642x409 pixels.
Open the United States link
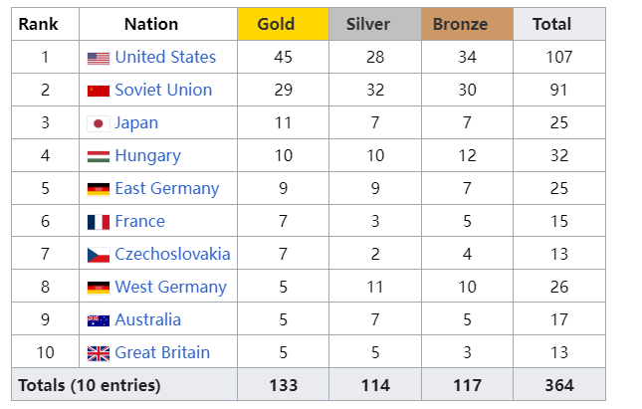pos(165,57)
